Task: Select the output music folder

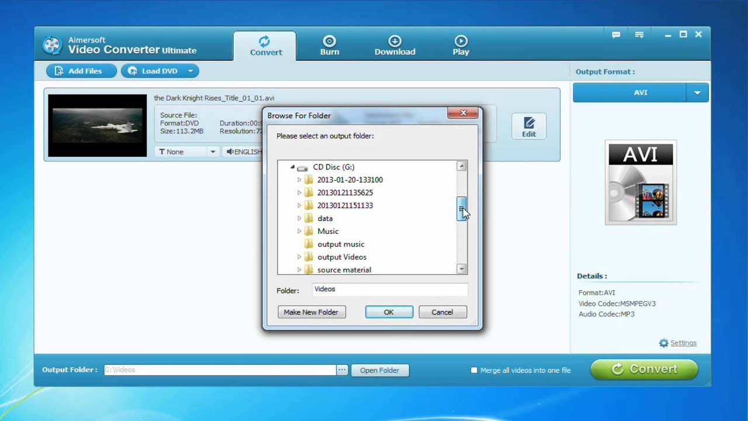Action: click(341, 244)
